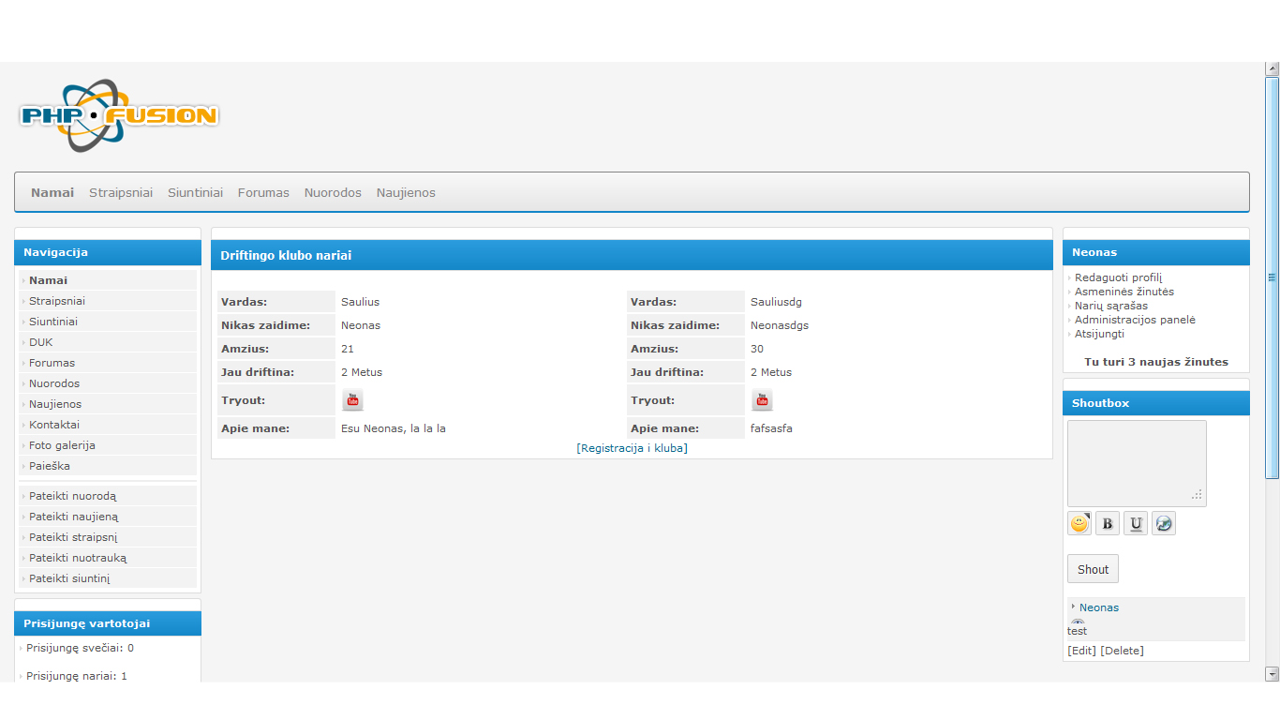Click Prisijungę svečiai: 0 text
Image resolution: width=1280 pixels, height=720 pixels.
pyautogui.click(x=80, y=648)
